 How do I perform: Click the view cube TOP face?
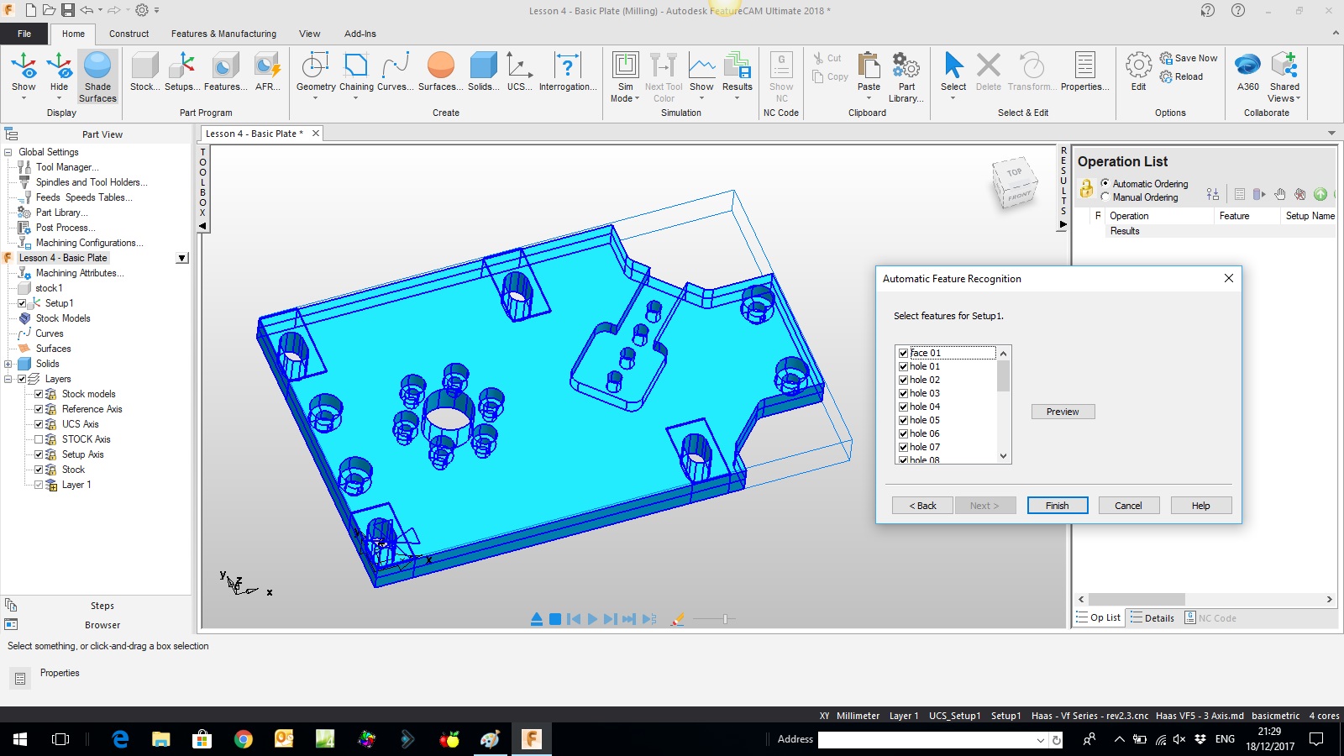coord(1014,173)
